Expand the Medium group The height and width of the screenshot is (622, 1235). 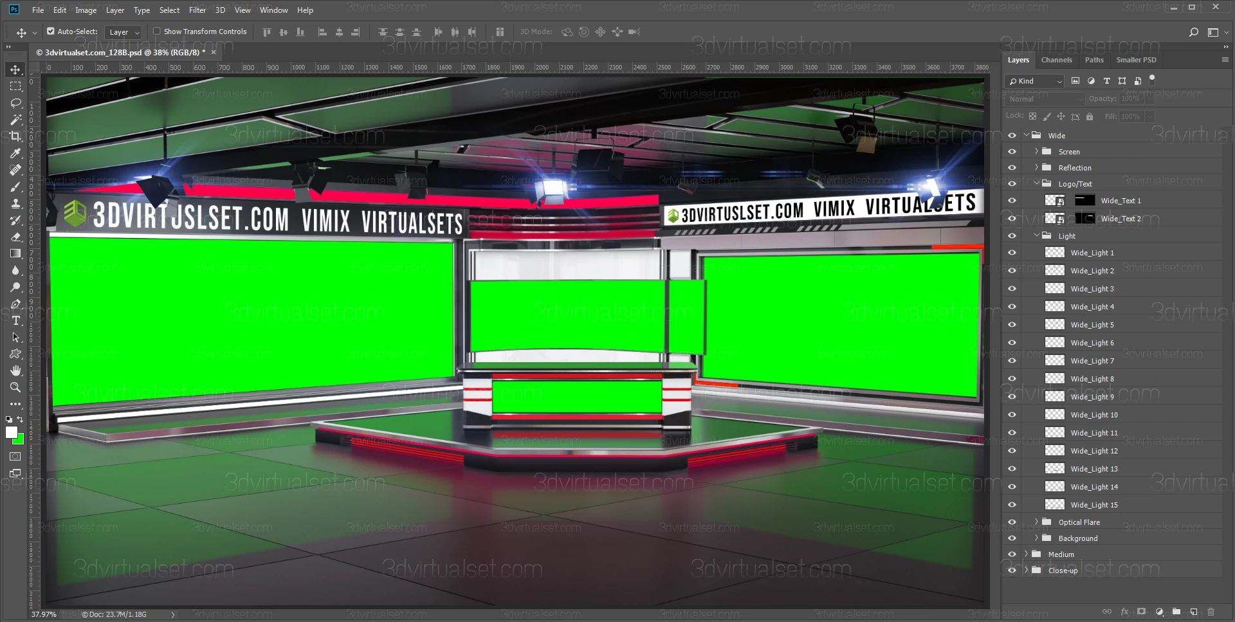[x=1026, y=554]
